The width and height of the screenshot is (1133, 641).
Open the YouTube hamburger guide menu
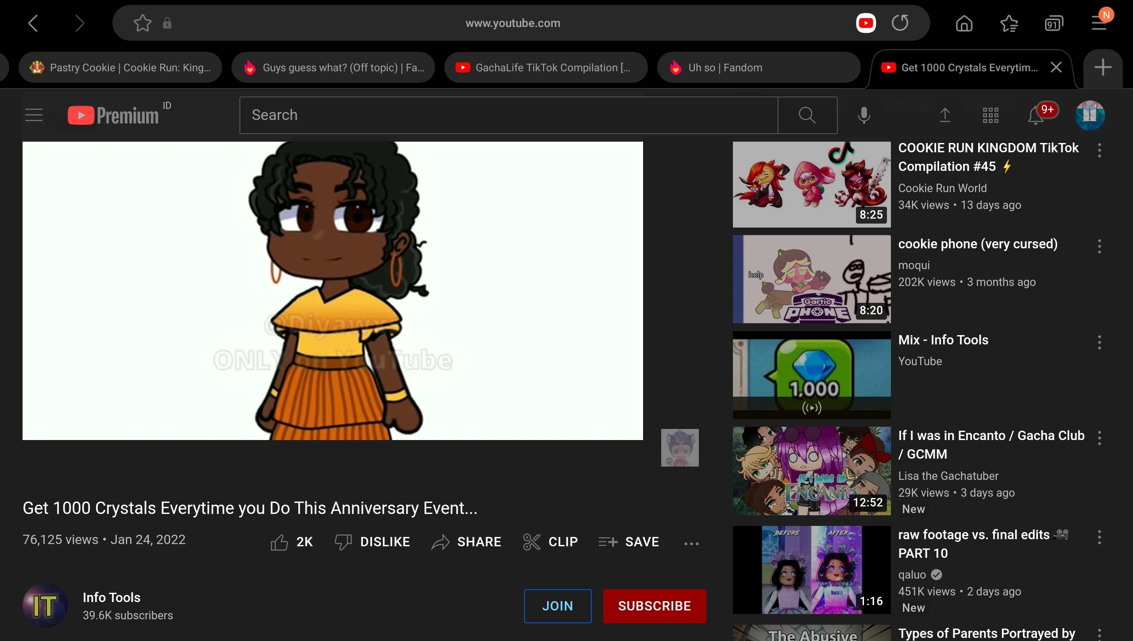(x=34, y=115)
